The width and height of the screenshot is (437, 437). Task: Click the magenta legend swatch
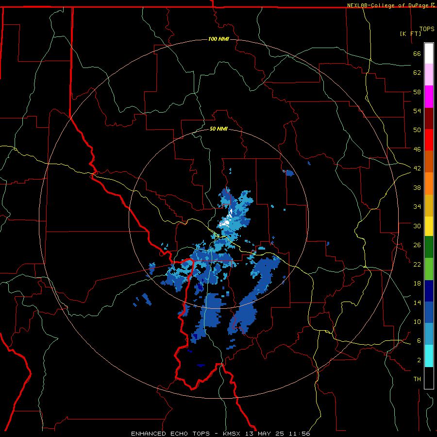pos(429,97)
